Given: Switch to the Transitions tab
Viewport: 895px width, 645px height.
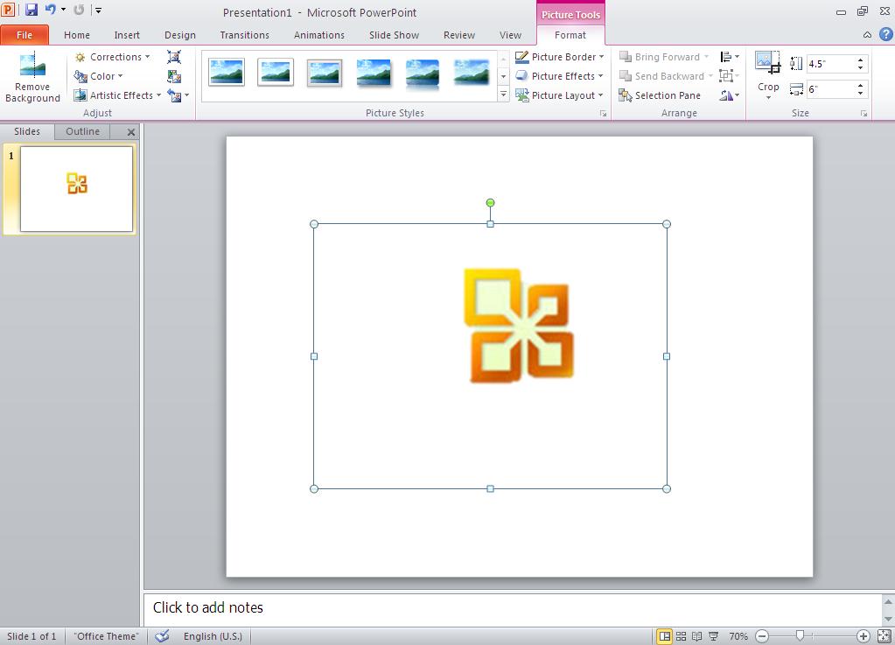Looking at the screenshot, I should pos(245,35).
